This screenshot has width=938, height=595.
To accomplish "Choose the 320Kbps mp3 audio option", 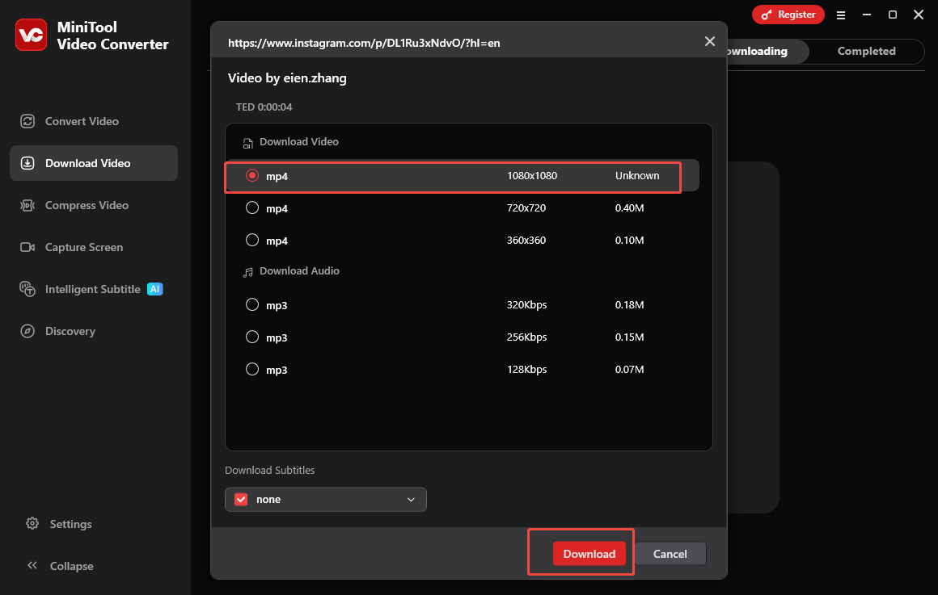I will [252, 304].
